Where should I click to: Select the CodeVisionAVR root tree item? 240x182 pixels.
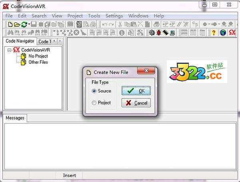point(36,50)
